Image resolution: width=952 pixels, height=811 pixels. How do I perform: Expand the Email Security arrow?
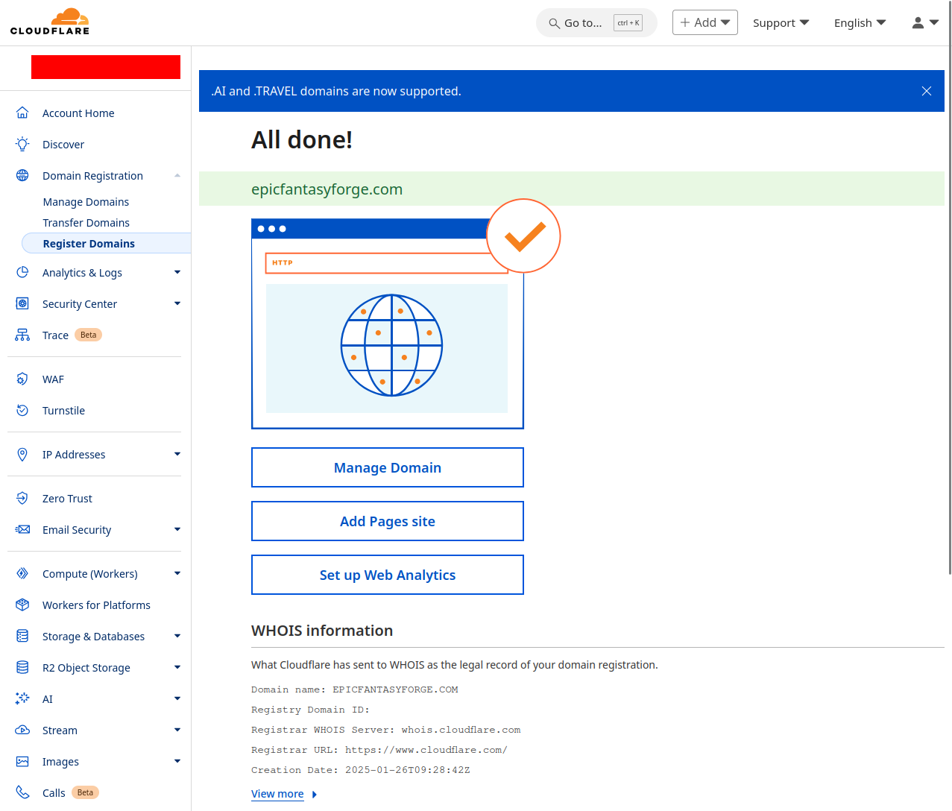[177, 529]
